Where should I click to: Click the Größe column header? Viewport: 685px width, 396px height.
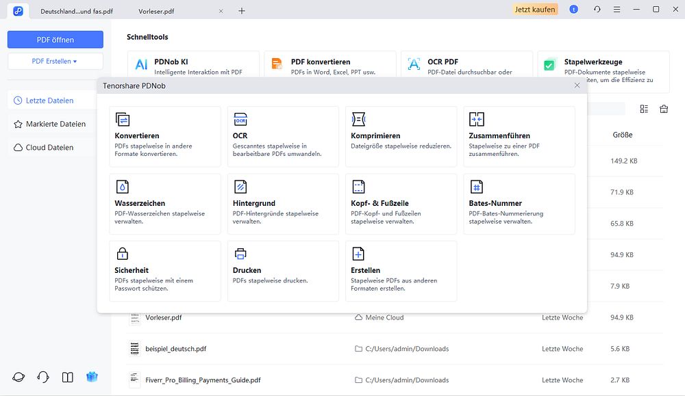(622, 135)
